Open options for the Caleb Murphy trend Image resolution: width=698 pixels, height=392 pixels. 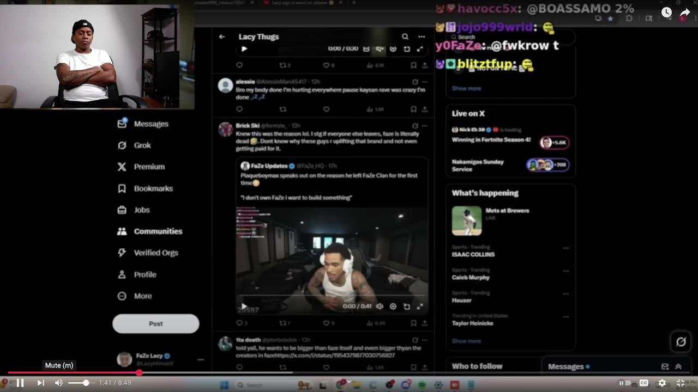(565, 271)
